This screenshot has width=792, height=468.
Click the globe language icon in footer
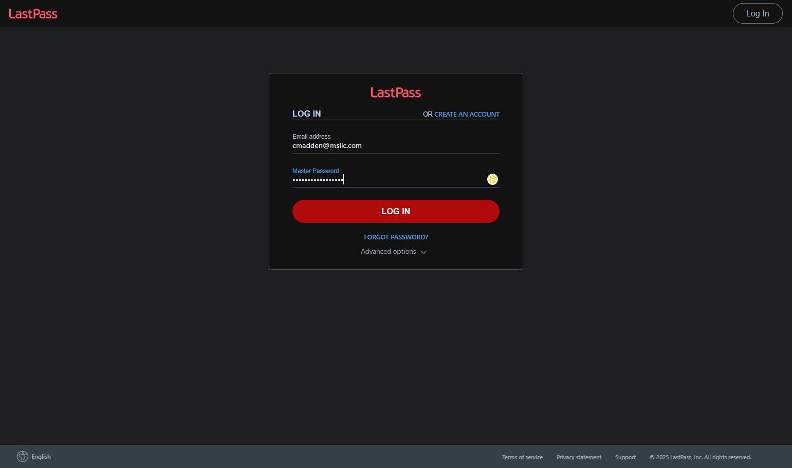click(x=22, y=457)
